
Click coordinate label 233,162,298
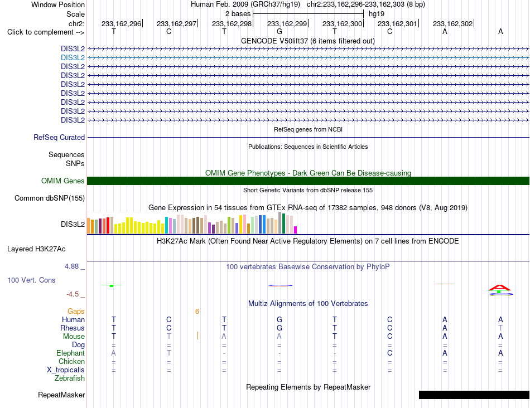point(232,23)
